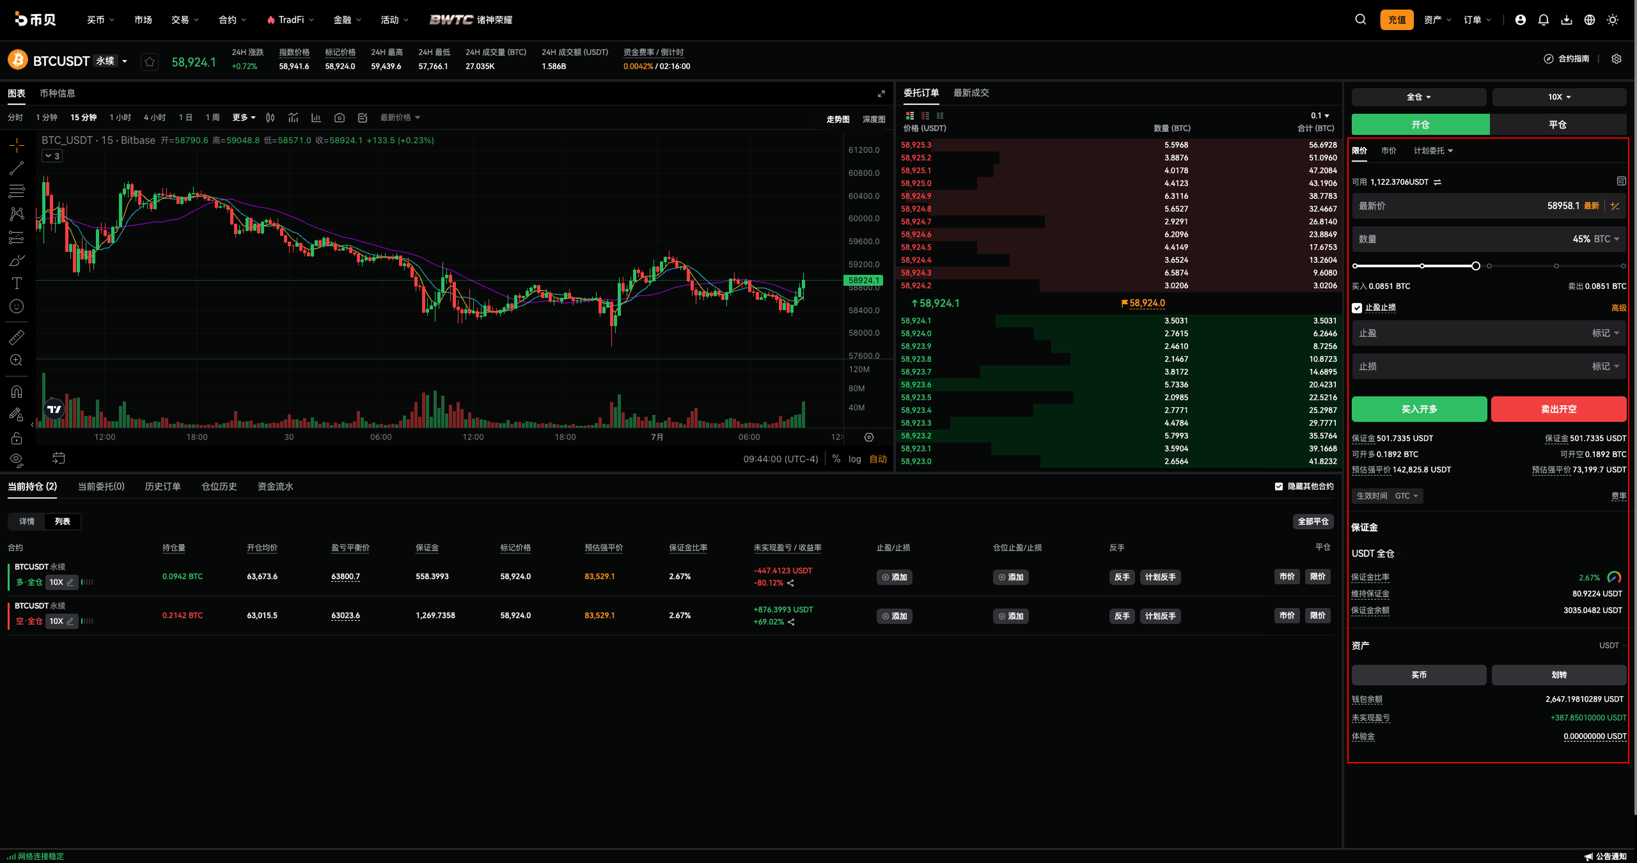
Task: Toggle light theme with sun icon
Action: [x=1613, y=20]
